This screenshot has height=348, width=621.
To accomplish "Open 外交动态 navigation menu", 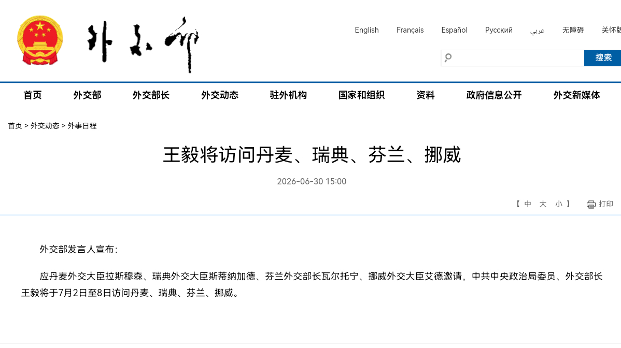I will [x=220, y=95].
